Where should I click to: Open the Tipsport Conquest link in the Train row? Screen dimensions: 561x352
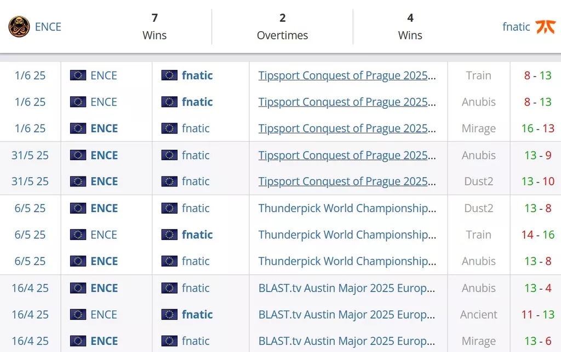347,75
